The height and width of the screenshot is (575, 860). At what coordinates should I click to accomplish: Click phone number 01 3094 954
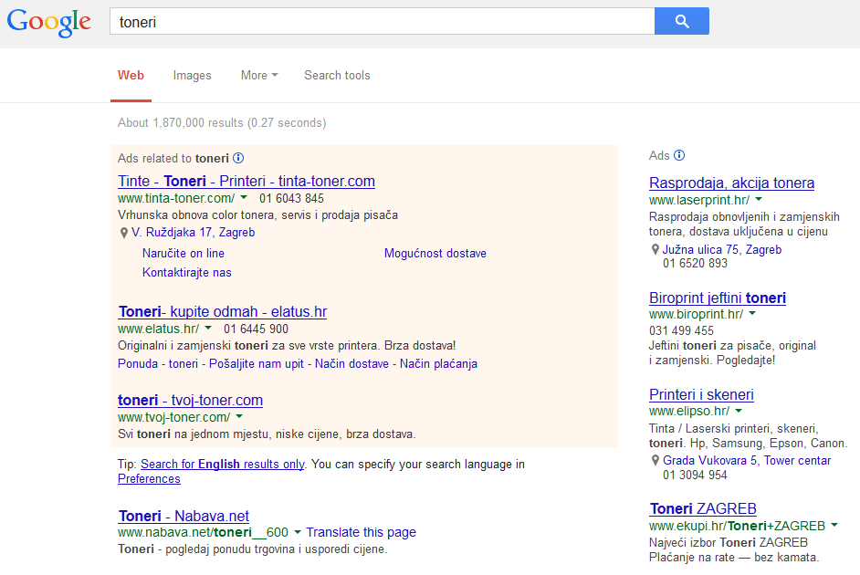[695, 476]
